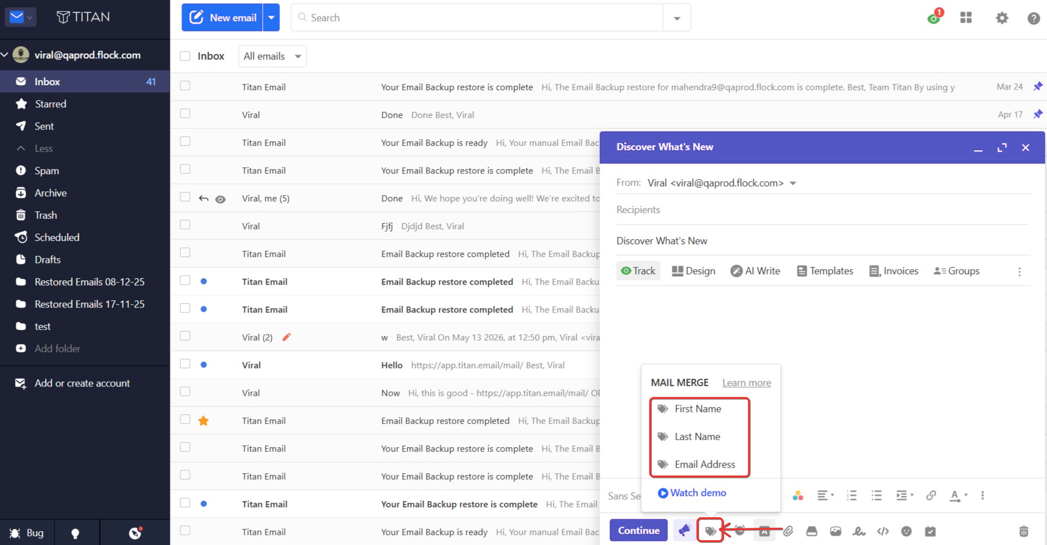
Task: Click the Continue button
Action: point(638,531)
